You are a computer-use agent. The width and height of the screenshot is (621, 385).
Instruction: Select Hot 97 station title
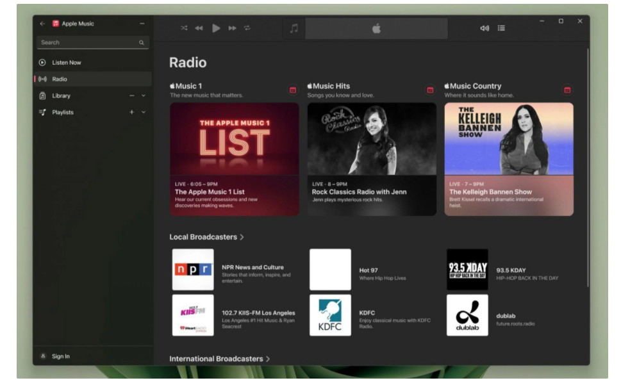tap(368, 270)
